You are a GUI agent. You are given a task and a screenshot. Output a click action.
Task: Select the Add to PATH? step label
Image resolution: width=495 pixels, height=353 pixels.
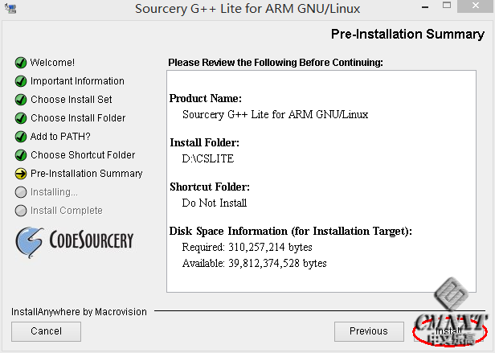[x=60, y=137]
